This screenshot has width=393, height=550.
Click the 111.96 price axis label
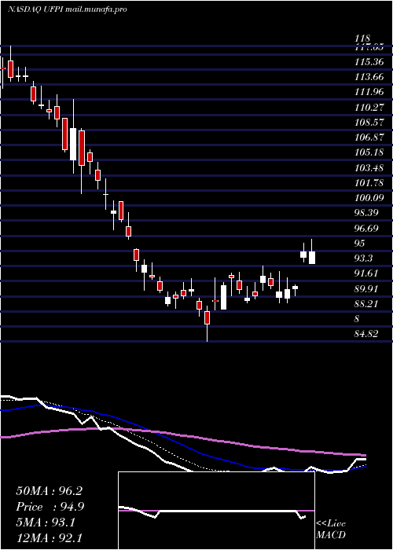click(369, 92)
